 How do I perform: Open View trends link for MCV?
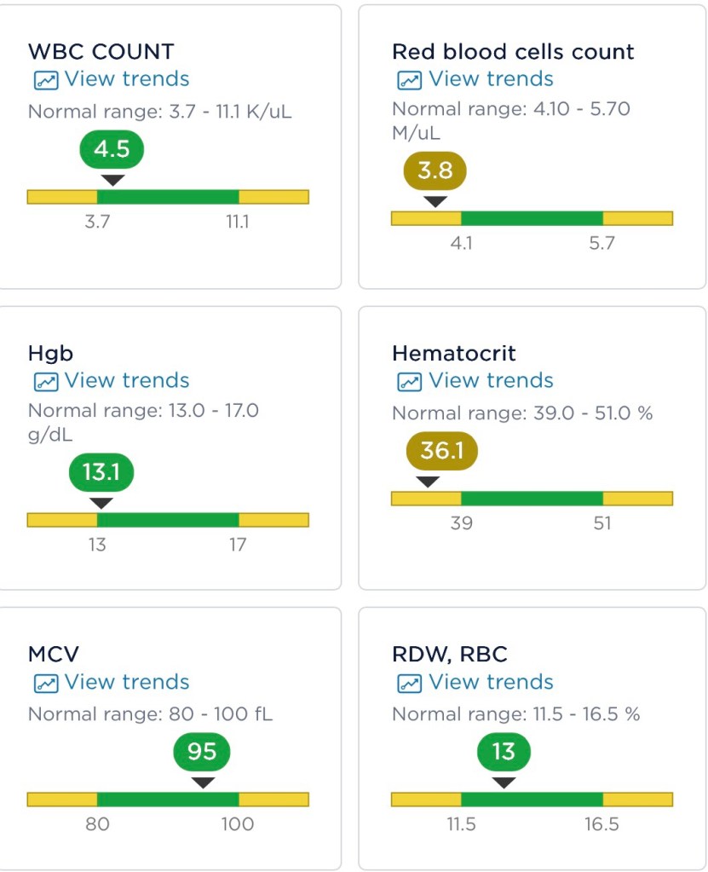click(x=127, y=683)
